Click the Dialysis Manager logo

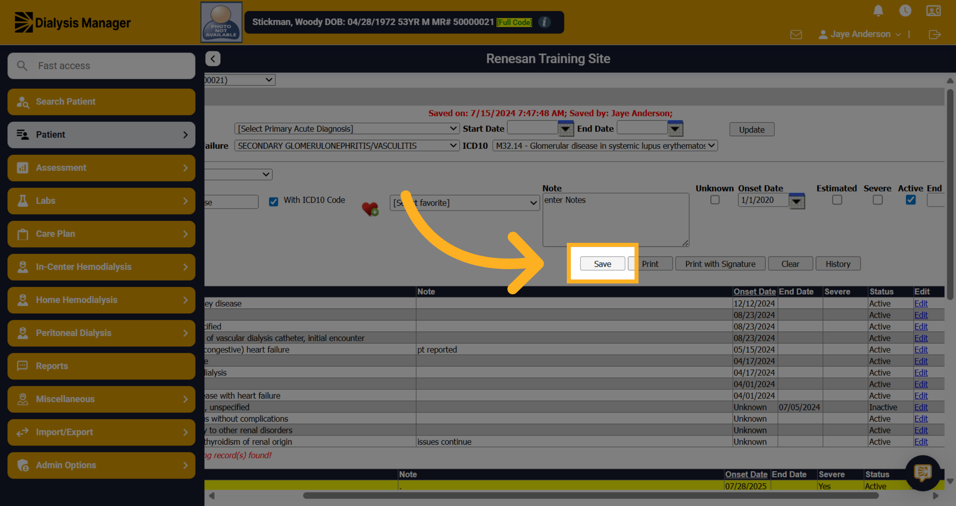pos(72,23)
